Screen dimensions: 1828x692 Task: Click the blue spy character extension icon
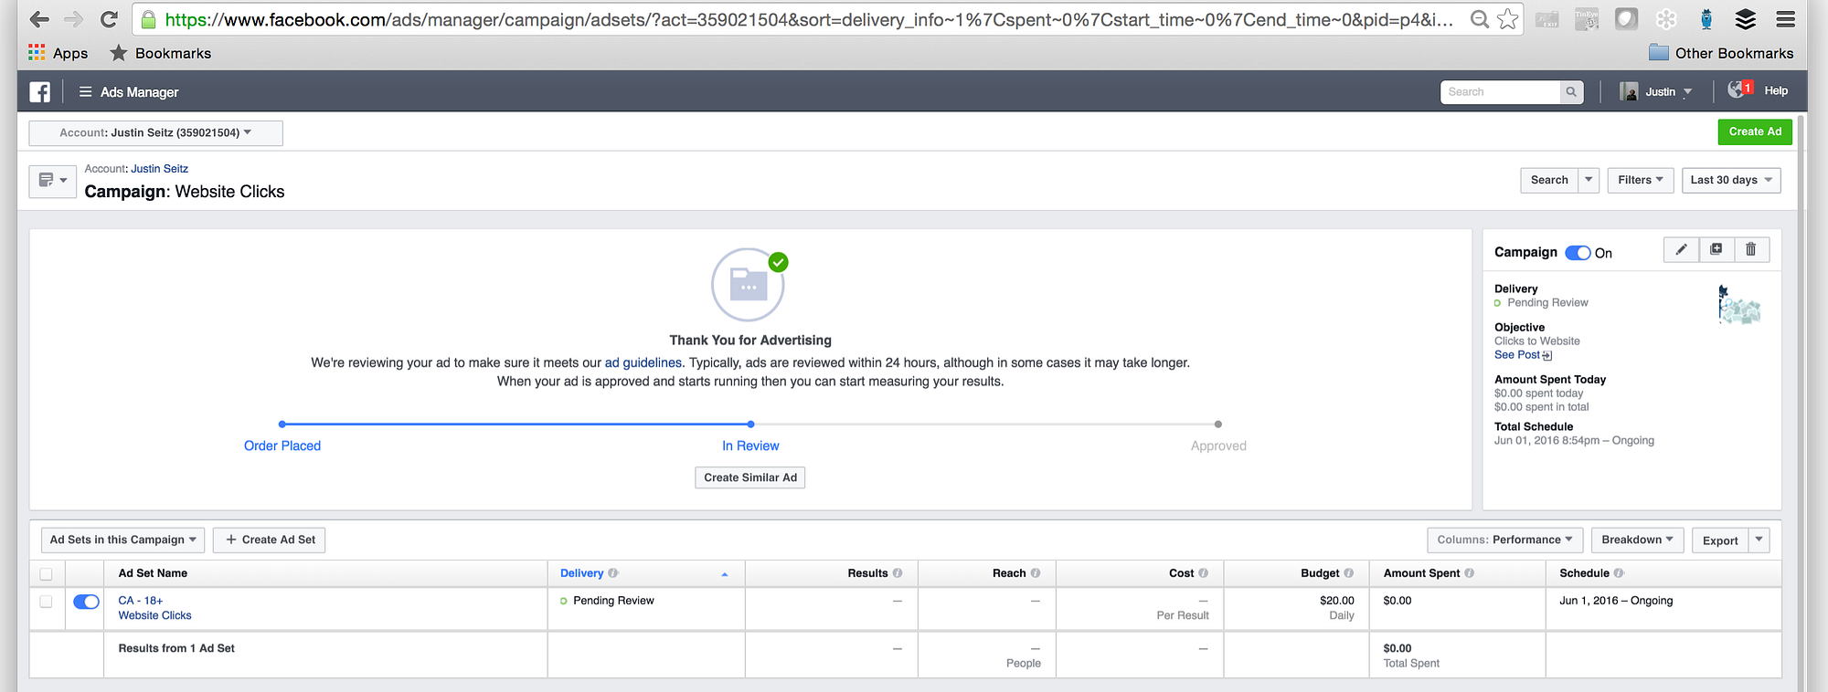click(x=1706, y=19)
